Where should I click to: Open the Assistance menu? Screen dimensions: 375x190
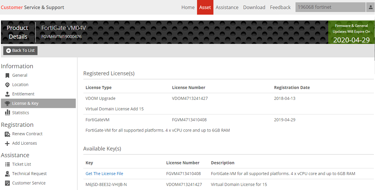click(227, 7)
